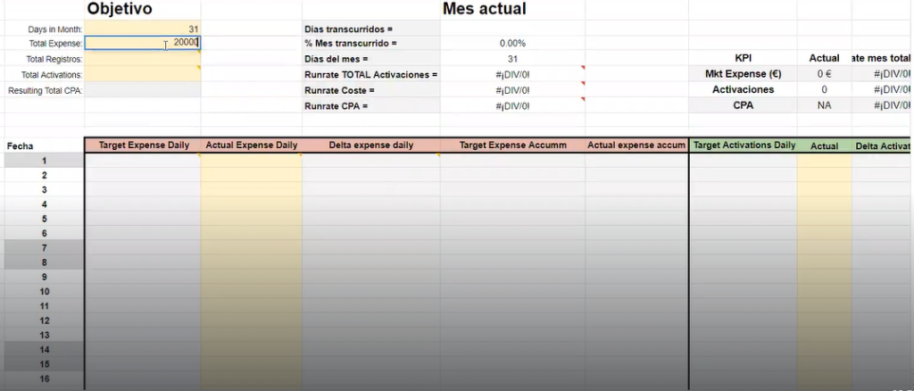Image resolution: width=914 pixels, height=391 pixels.
Task: Click the 'Runrate Coste =' label
Action: pos(339,90)
